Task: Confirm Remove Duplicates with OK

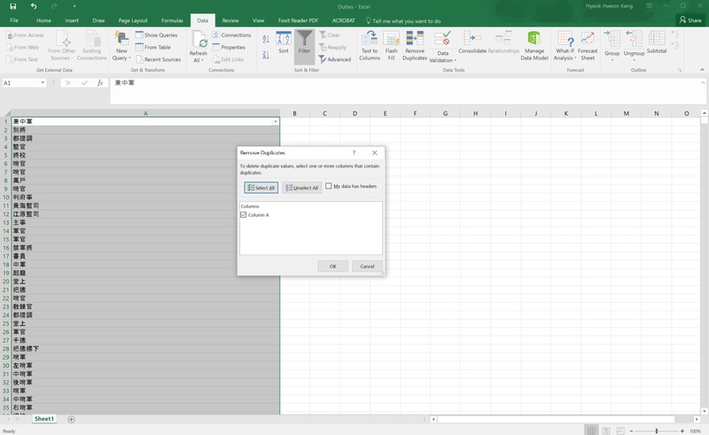Action: pyautogui.click(x=333, y=267)
